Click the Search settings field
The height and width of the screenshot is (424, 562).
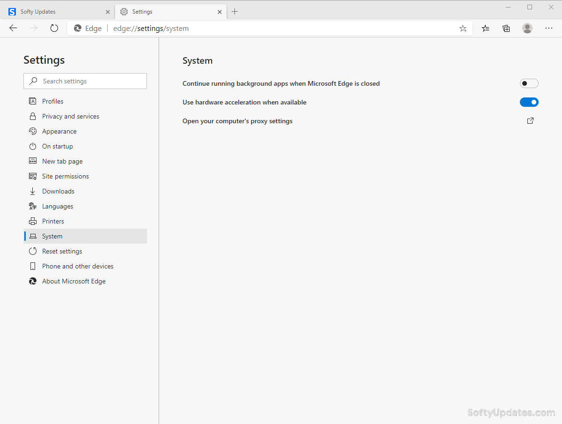85,81
